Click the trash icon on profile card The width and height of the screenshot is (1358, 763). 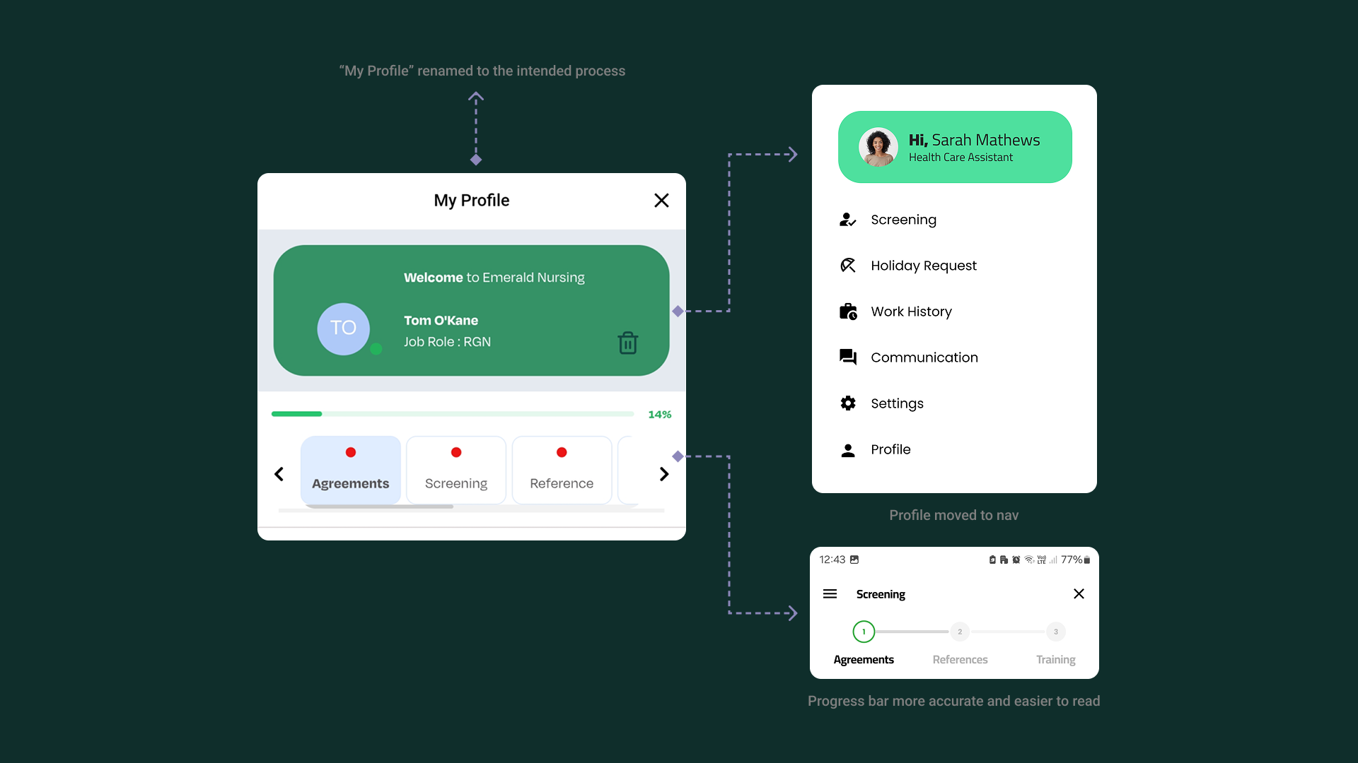(627, 343)
